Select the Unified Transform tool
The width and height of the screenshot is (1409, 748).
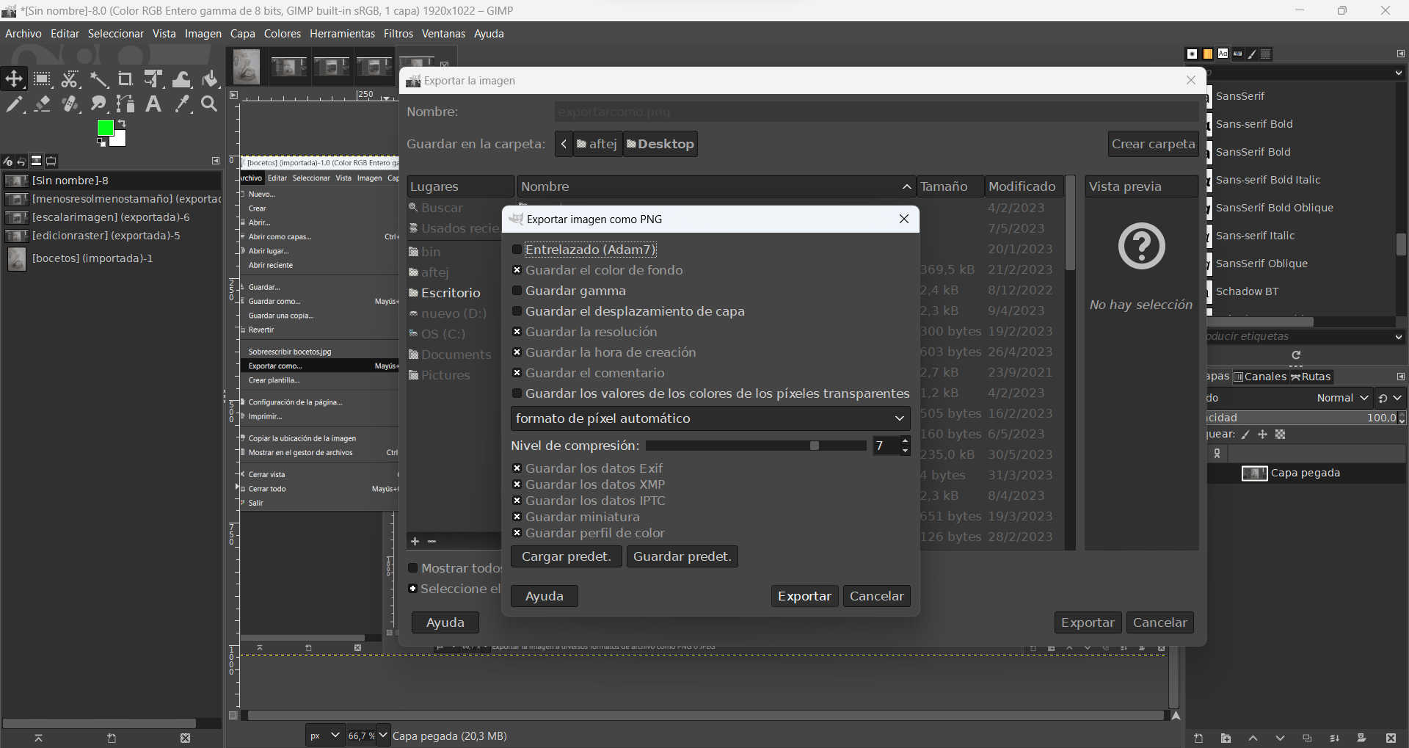pyautogui.click(x=153, y=79)
